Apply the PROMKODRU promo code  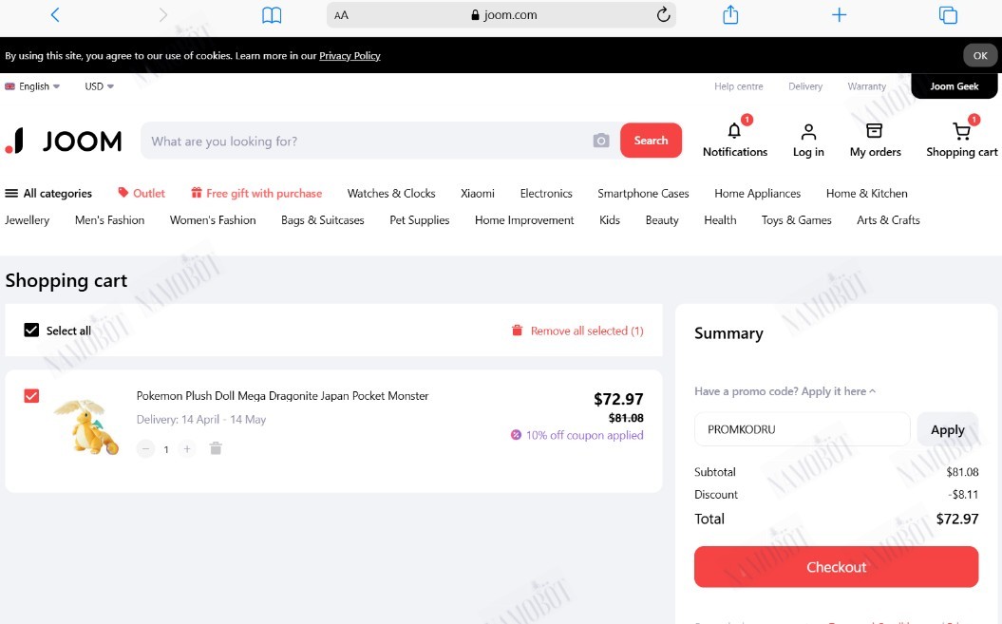pyautogui.click(x=947, y=429)
